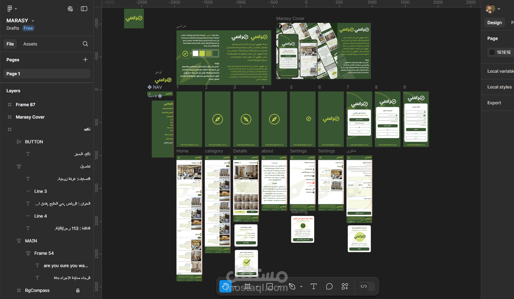Click the 'warning' frame label on canvas
This screenshot has width=514, height=299.
pos(299,212)
